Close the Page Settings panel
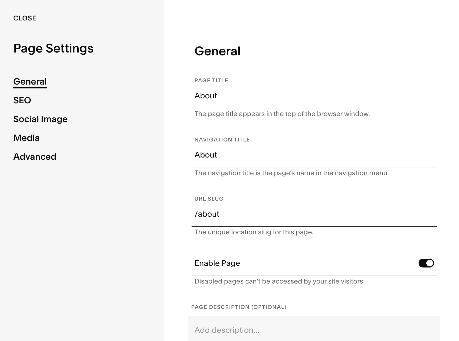This screenshot has width=459, height=341. (25, 18)
